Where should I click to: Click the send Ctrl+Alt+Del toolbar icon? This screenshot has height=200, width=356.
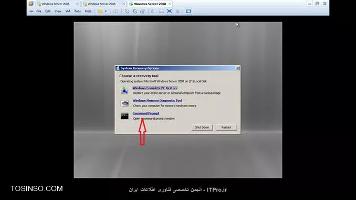(x=116, y=12)
